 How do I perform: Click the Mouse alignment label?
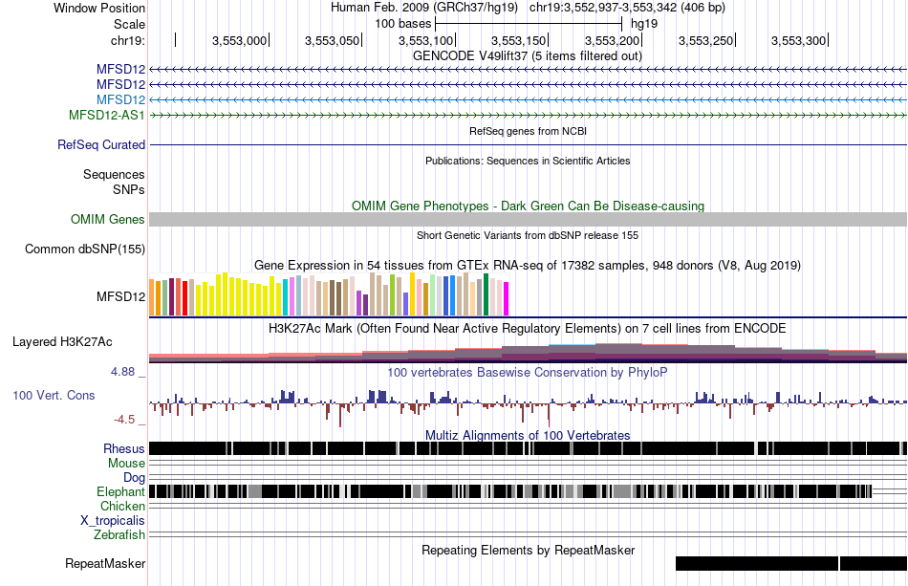click(126, 464)
